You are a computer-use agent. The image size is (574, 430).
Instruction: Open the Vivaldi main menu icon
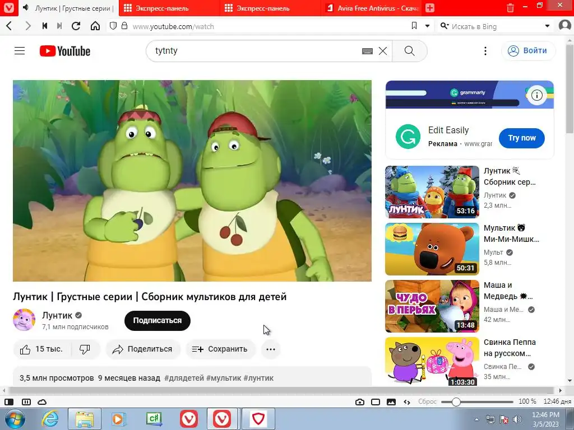coord(8,8)
